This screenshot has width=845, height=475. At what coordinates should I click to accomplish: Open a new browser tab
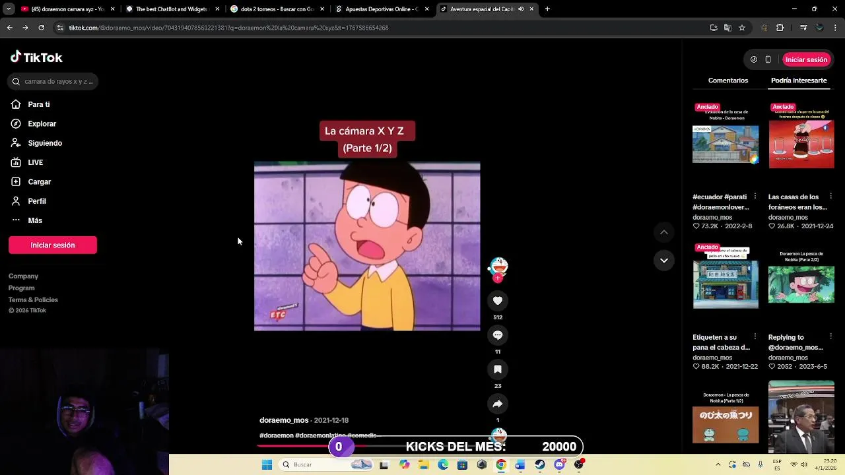[547, 9]
